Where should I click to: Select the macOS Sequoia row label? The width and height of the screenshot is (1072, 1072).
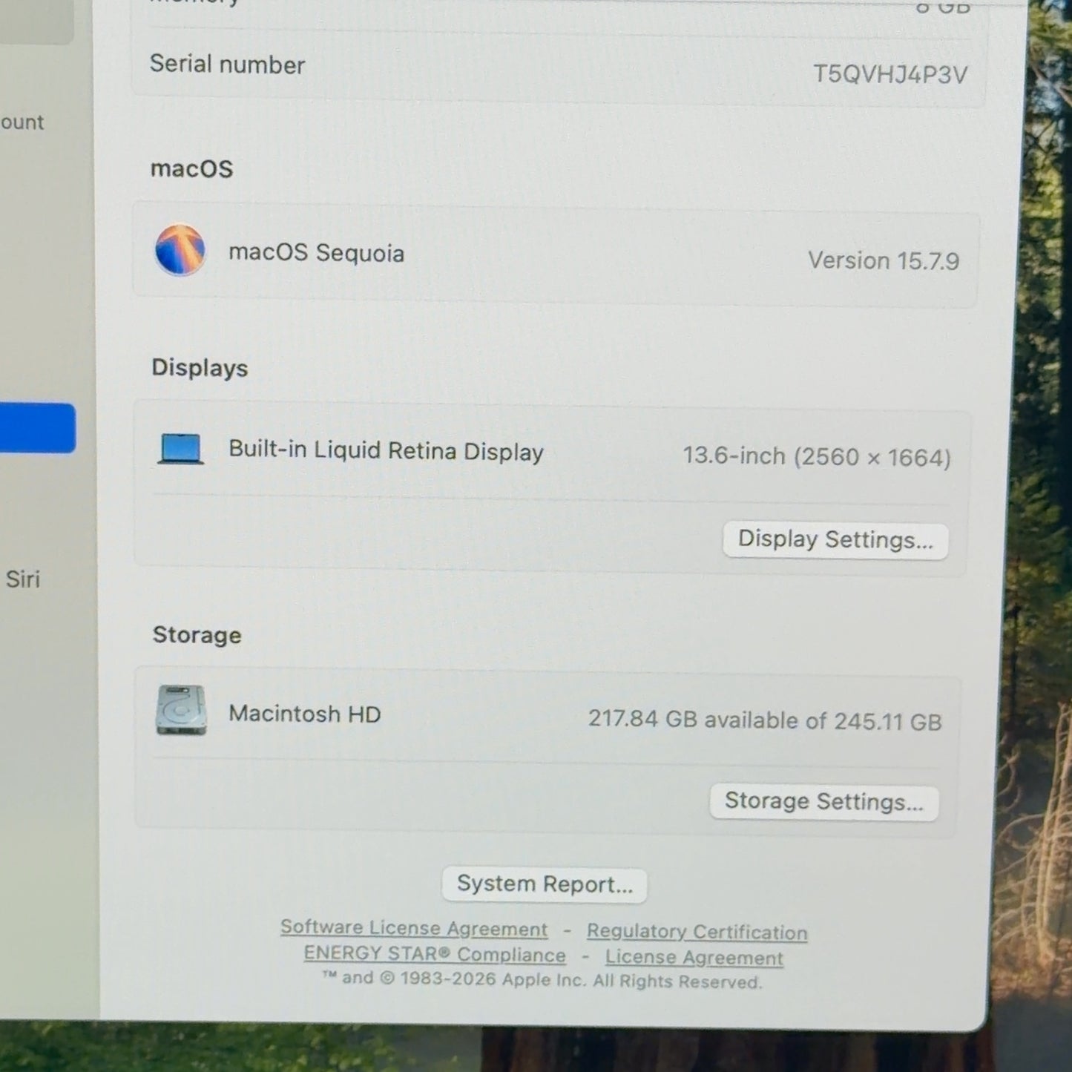(x=316, y=253)
